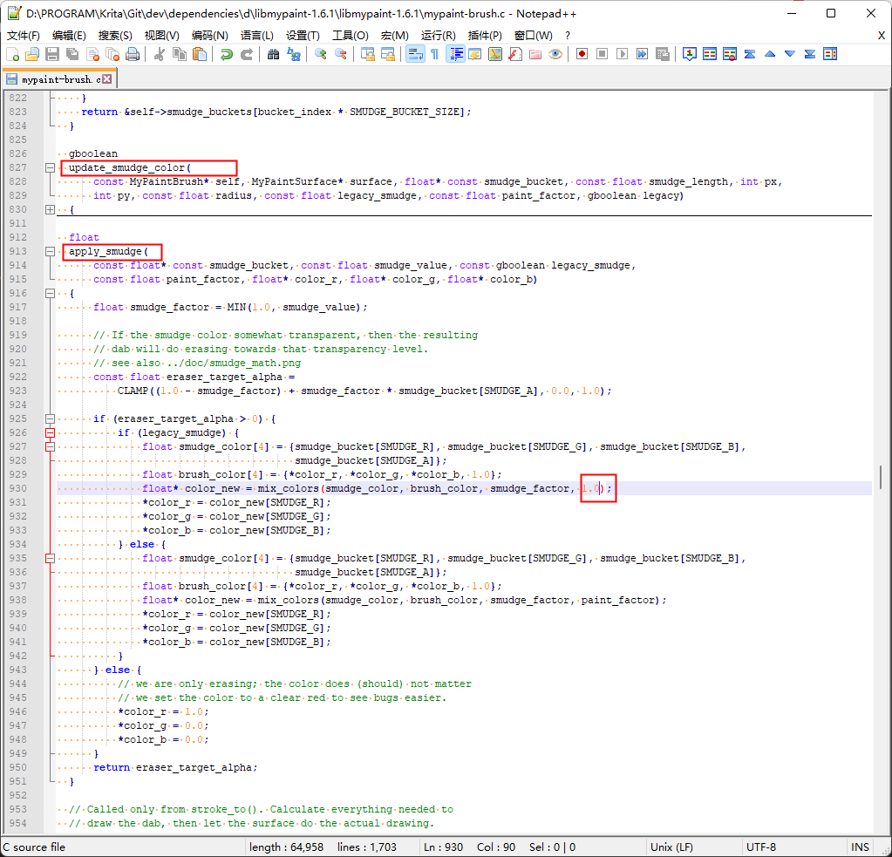Image resolution: width=892 pixels, height=857 pixels.
Task: Collapse the update_smudge_color fold at line 827
Action: [x=50, y=167]
